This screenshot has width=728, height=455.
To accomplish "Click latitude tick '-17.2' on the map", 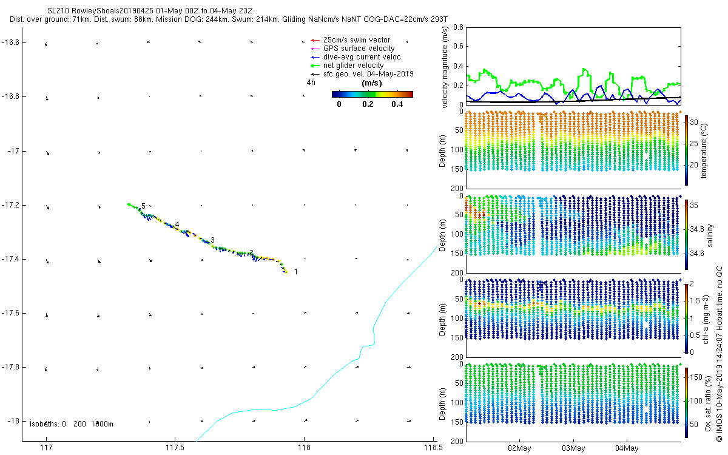I will pyautogui.click(x=12, y=205).
